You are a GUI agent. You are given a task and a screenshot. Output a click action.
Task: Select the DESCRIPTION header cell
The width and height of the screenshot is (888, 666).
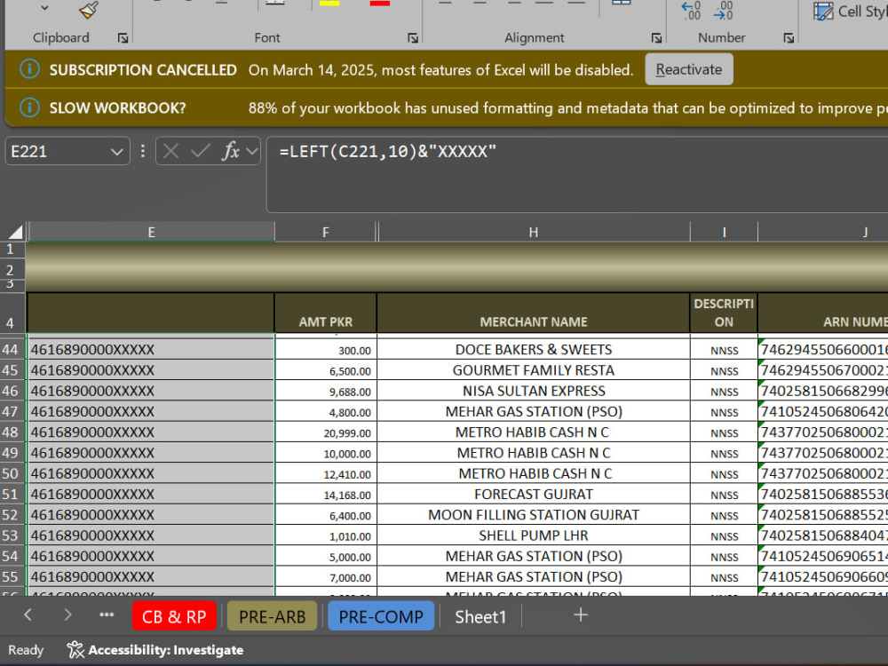(x=724, y=313)
